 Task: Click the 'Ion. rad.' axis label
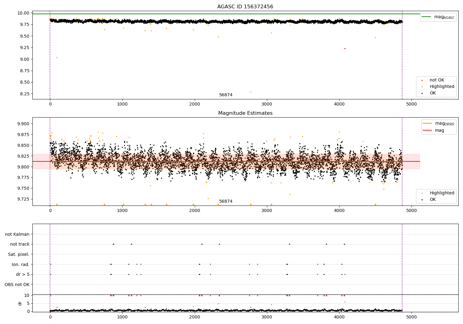[x=21, y=264]
